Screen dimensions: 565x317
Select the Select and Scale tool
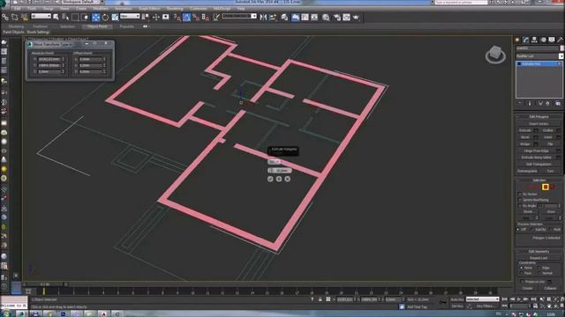click(x=115, y=17)
